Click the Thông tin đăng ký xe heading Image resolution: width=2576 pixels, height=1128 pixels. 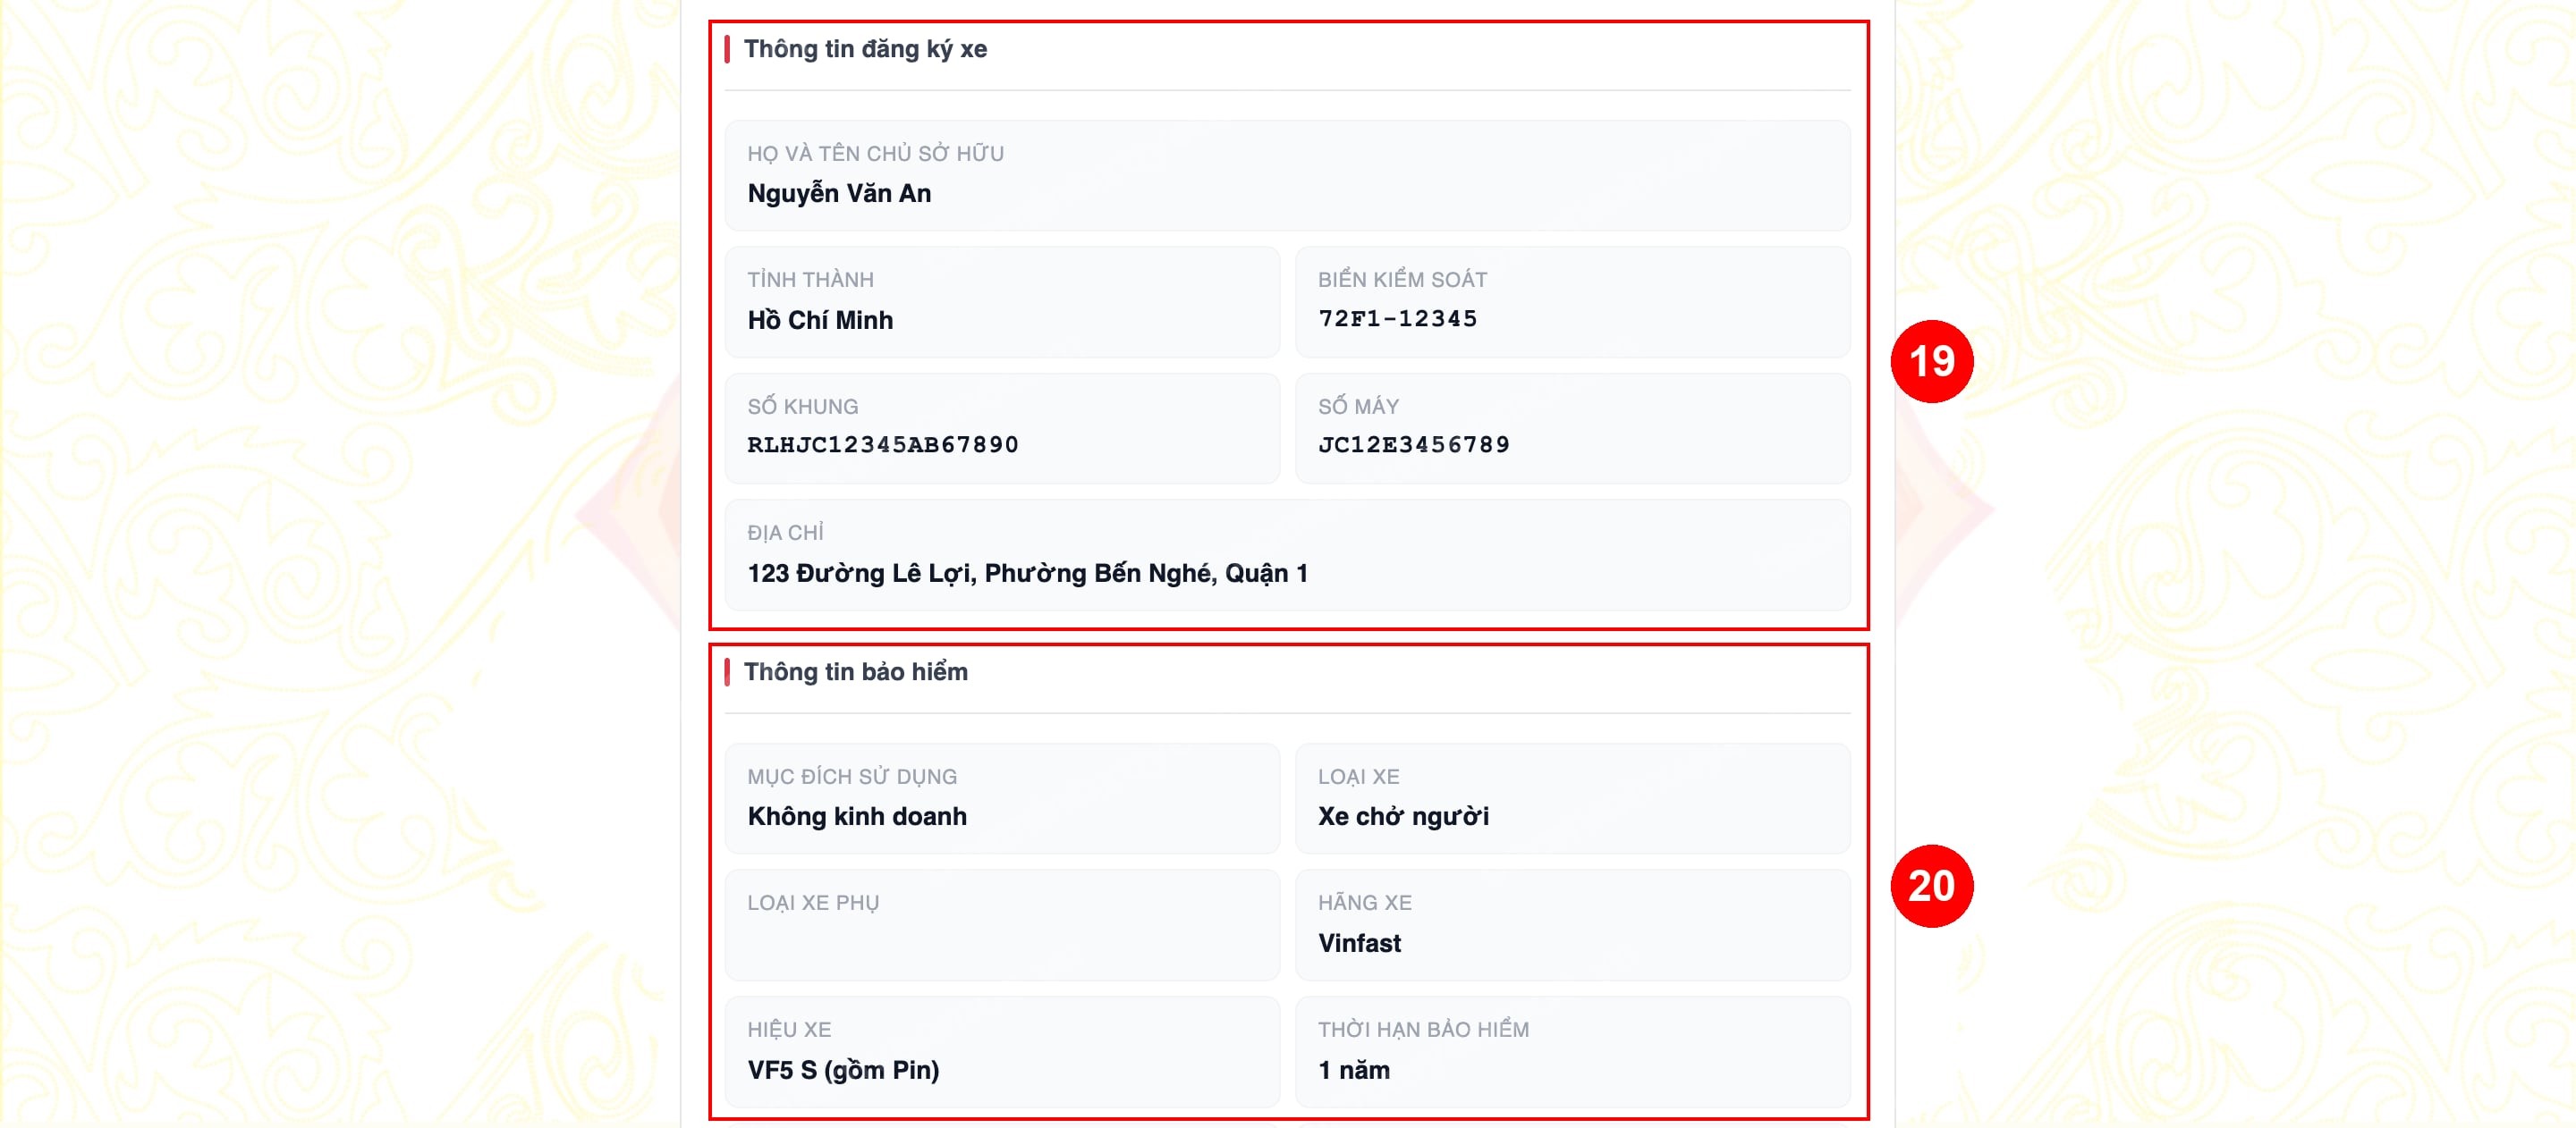[x=865, y=49]
